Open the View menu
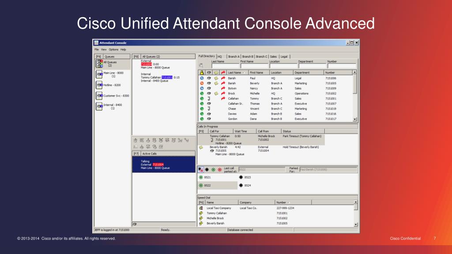The image size is (452, 254). [x=104, y=49]
